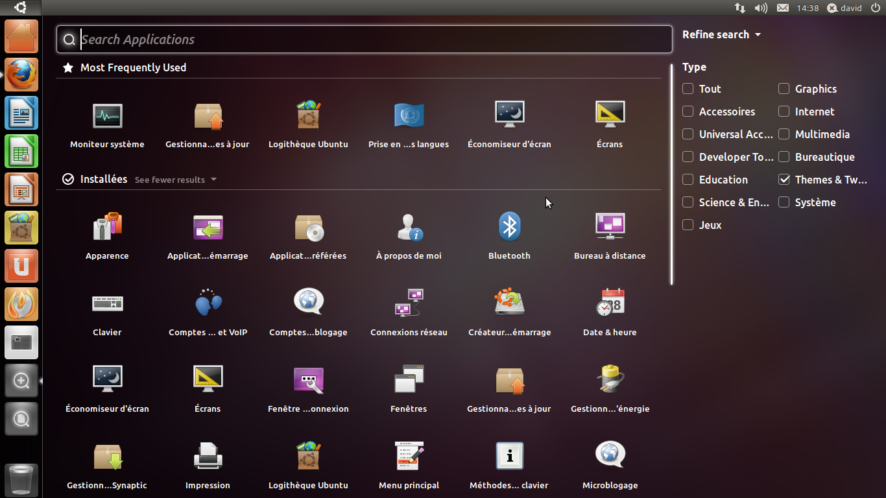Launch Firefox from the launcher
The height and width of the screenshot is (498, 886).
coord(21,75)
